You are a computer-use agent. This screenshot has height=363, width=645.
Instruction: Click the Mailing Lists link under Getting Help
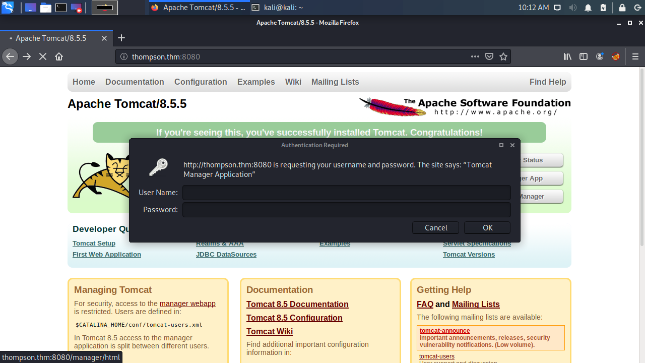click(x=476, y=305)
